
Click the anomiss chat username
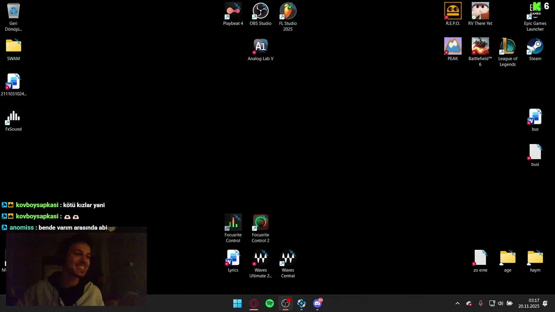pos(22,227)
